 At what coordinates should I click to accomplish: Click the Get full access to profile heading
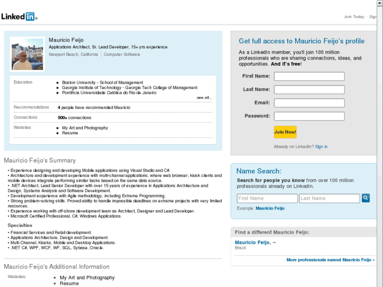tap(301, 41)
